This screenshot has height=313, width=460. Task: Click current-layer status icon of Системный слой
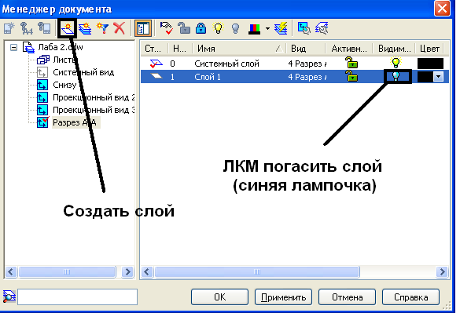[156, 63]
